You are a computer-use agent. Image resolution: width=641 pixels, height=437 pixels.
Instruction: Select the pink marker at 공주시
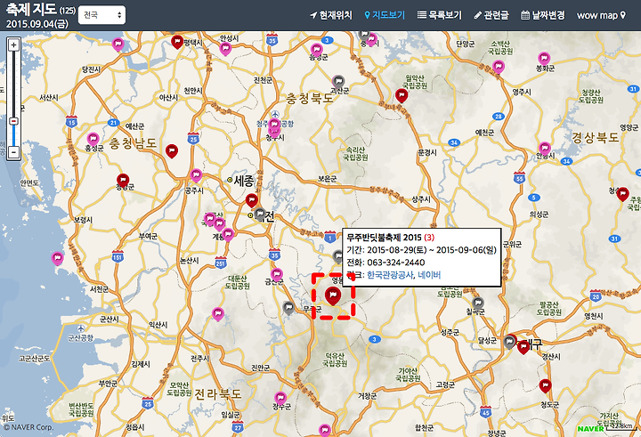tap(196, 176)
